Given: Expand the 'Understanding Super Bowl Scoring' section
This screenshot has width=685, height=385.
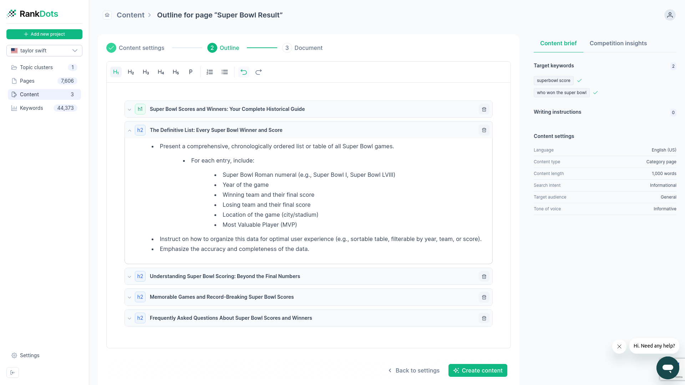Looking at the screenshot, I should [x=129, y=276].
